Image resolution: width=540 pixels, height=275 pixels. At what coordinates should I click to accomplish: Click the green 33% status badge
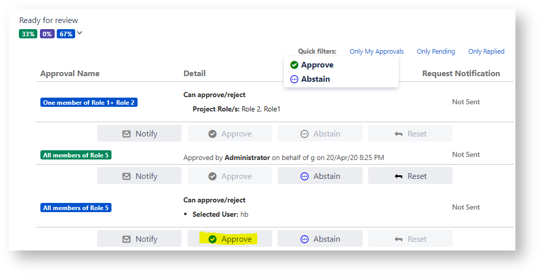click(x=28, y=34)
